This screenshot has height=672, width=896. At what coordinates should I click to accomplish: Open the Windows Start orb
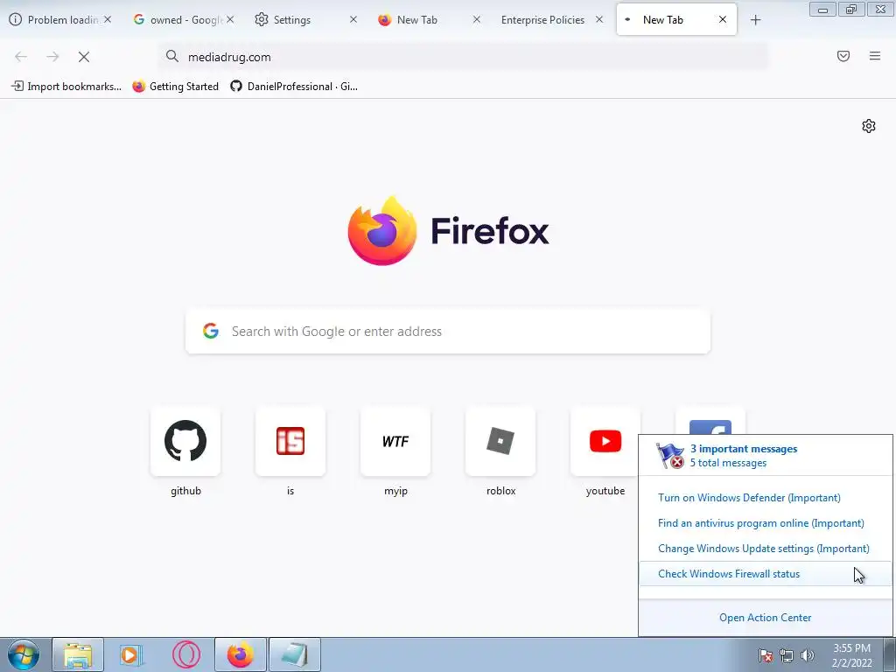(x=24, y=654)
